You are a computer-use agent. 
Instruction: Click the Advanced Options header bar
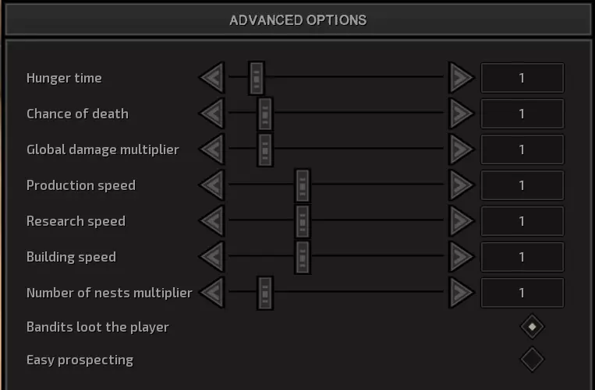[297, 20]
